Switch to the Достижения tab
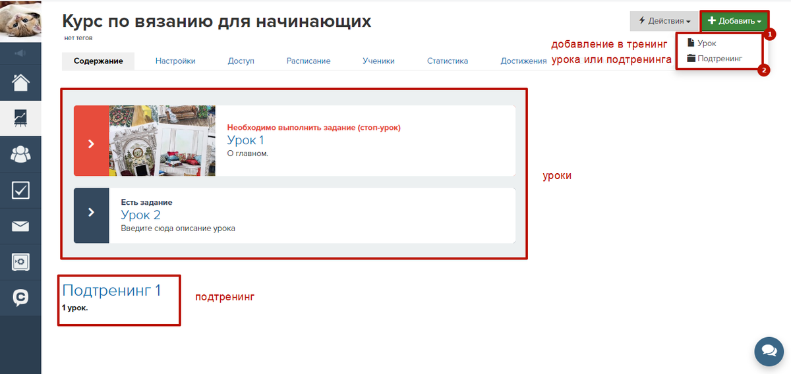 click(523, 61)
